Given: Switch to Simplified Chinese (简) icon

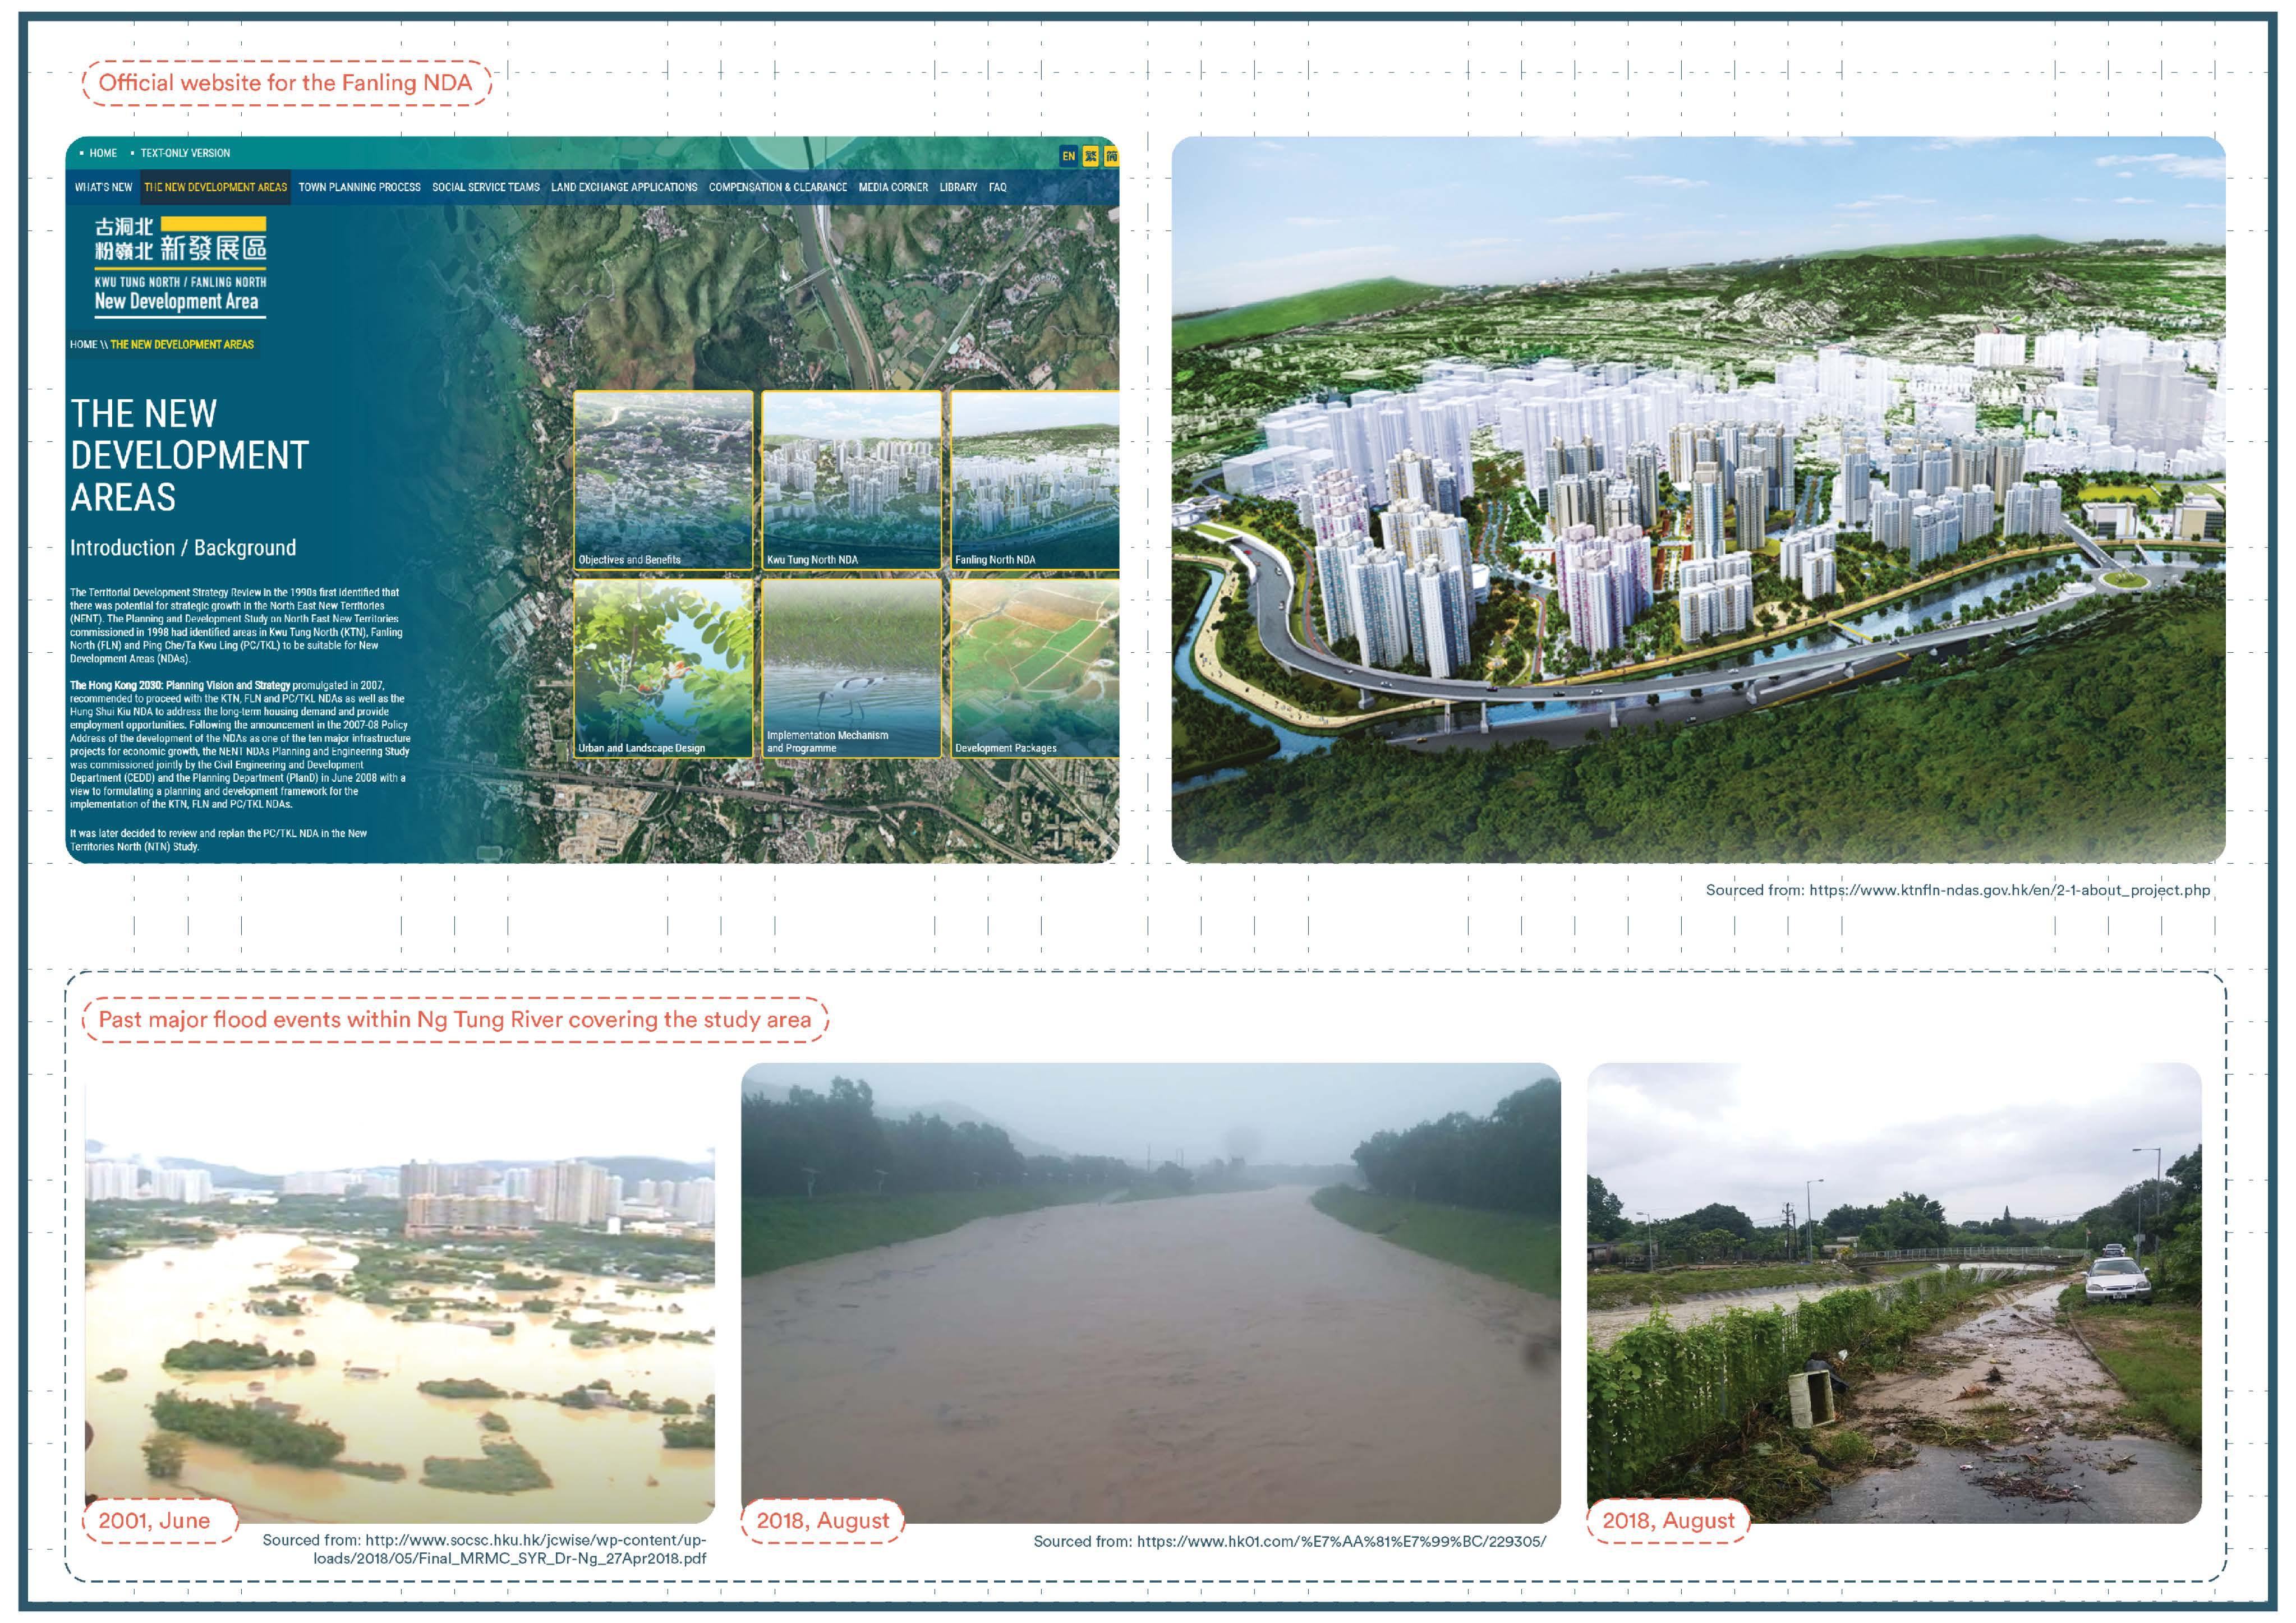Looking at the screenshot, I should click(x=1111, y=156).
